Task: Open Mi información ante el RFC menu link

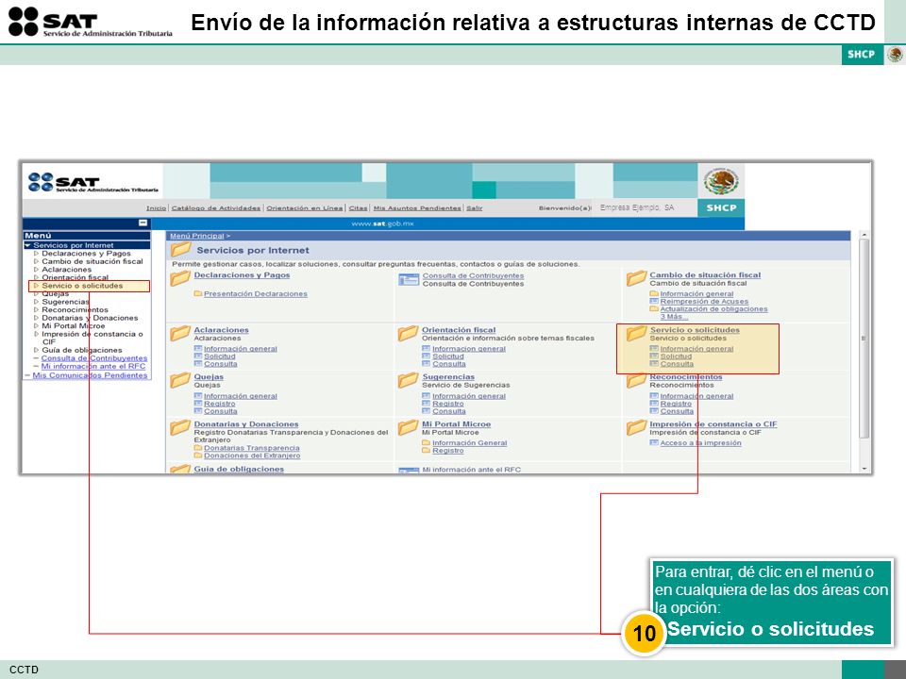Action: 93,366
